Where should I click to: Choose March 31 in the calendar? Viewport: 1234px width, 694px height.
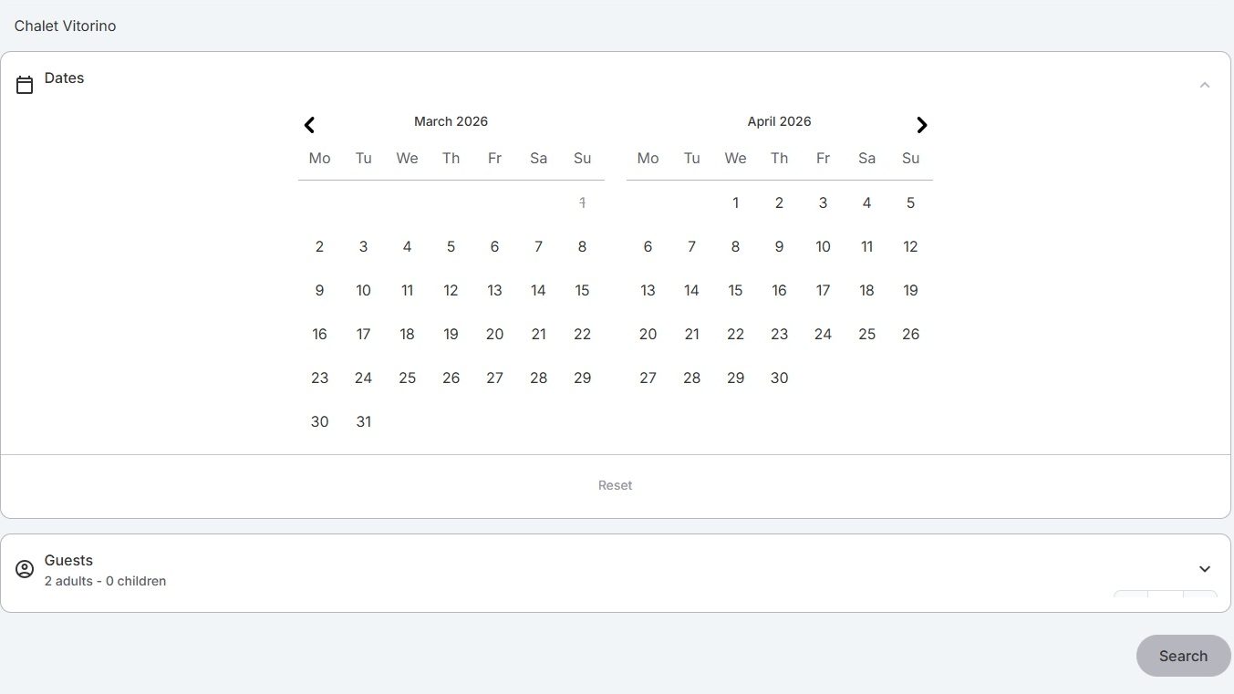pyautogui.click(x=363, y=422)
